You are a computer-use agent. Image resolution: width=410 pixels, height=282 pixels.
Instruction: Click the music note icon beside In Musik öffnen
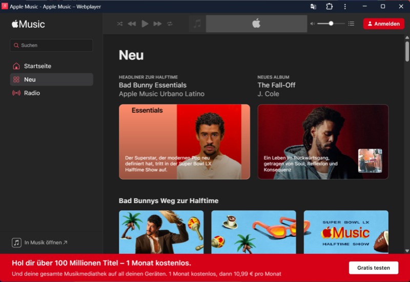pos(16,243)
